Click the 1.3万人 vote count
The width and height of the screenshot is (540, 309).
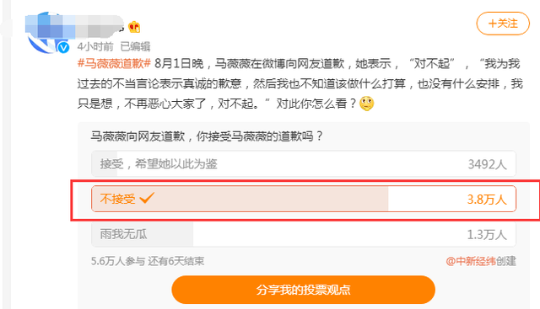coord(487,235)
